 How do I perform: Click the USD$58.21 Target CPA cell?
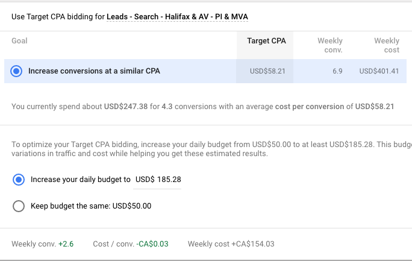click(267, 71)
